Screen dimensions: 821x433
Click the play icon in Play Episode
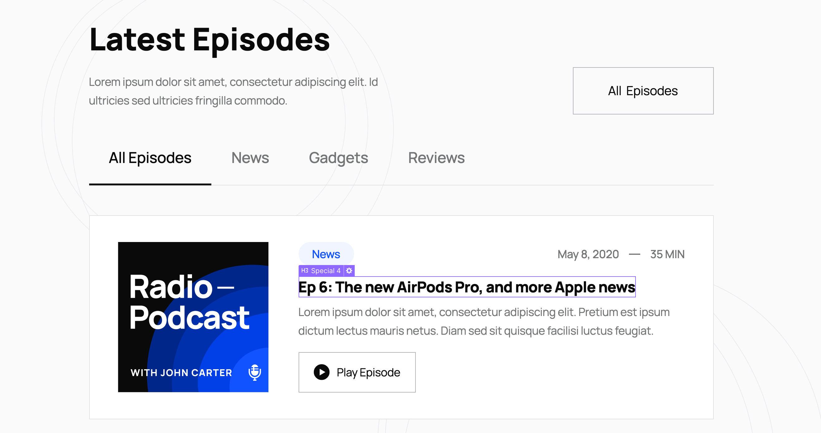322,372
